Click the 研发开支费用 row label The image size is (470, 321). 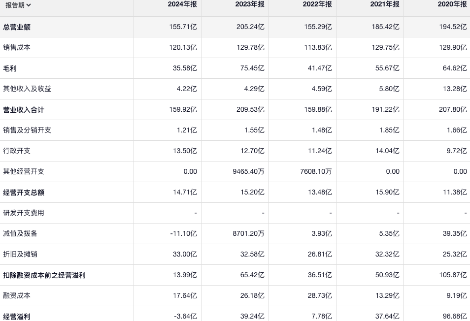click(x=24, y=213)
